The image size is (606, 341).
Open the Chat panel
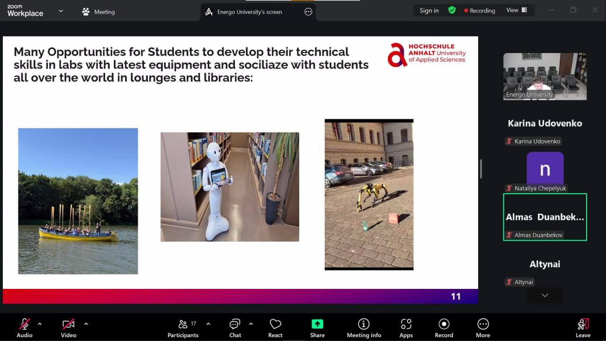235,328
